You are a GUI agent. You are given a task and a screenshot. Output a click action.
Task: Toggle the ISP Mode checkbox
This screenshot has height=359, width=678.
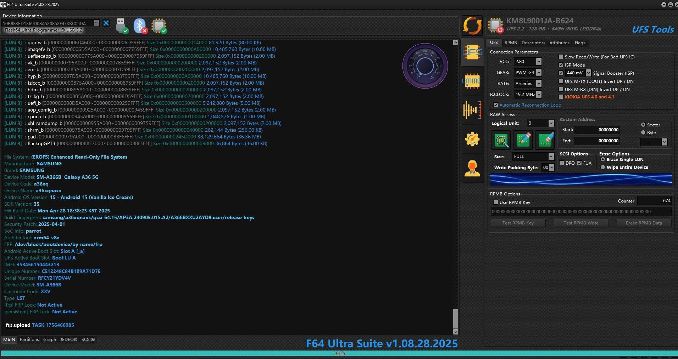(561, 65)
